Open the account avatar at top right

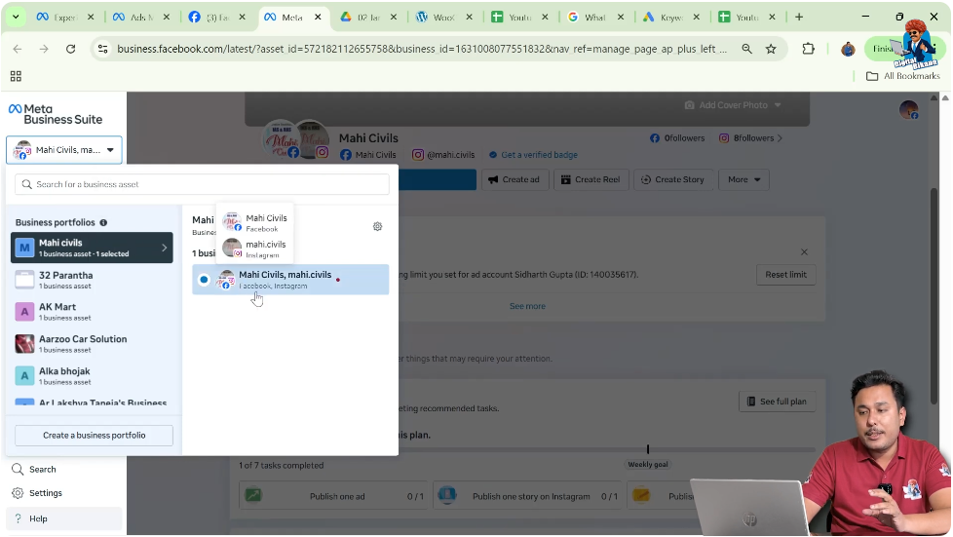click(908, 110)
